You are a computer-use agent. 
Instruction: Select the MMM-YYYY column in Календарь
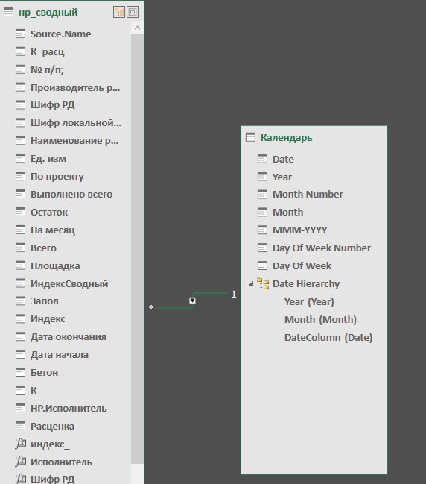[299, 230]
